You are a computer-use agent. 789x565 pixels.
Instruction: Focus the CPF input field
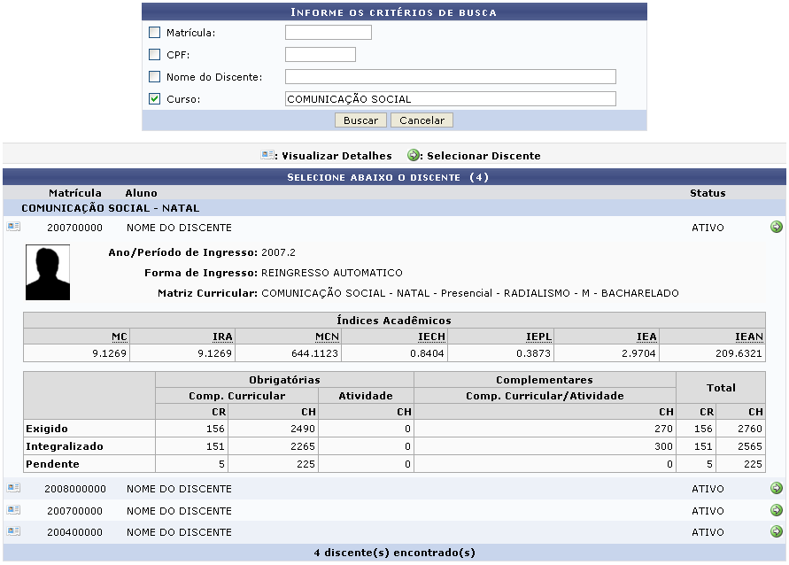coord(320,54)
